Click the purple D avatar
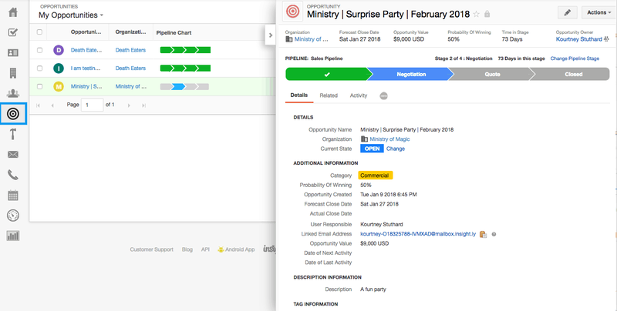The width and height of the screenshot is (617, 311). (x=59, y=50)
